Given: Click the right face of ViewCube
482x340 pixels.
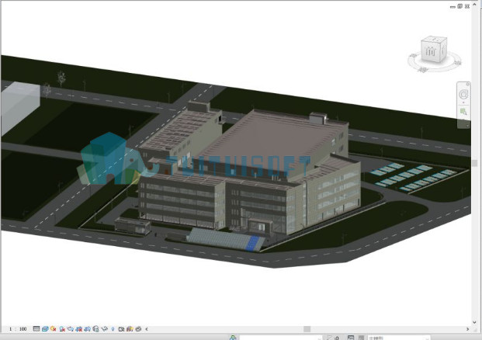Looking at the screenshot, I should tap(443, 50).
